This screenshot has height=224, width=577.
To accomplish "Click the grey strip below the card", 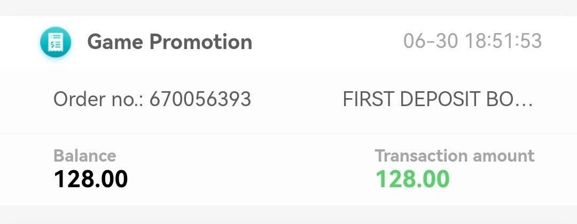I will pyautogui.click(x=288, y=215).
